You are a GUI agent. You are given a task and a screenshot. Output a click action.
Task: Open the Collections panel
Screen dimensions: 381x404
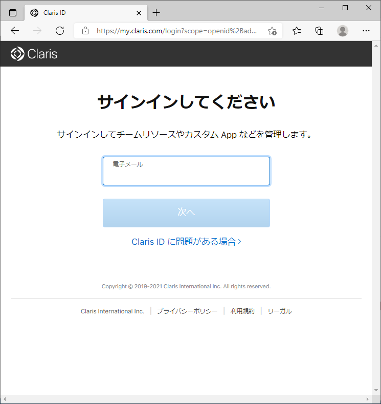319,31
